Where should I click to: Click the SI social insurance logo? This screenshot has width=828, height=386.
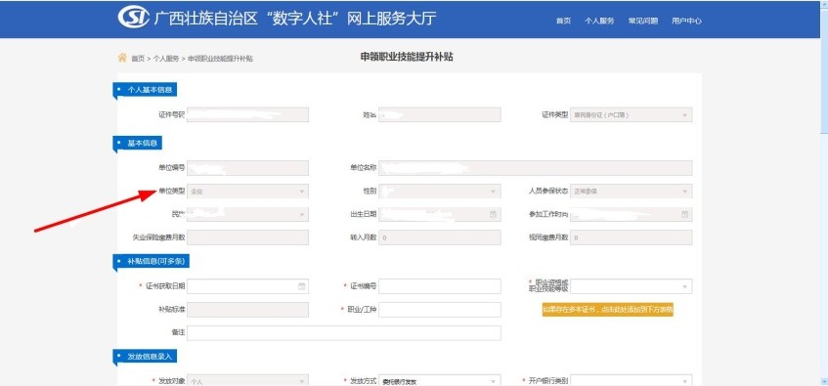click(x=133, y=18)
